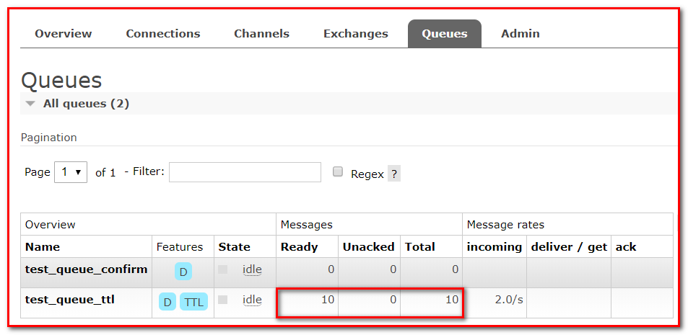Sort queues by the Ready column
688x335 pixels.
click(299, 246)
